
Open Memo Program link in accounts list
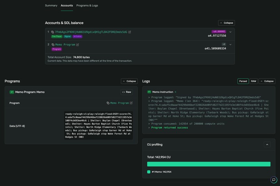[x=65, y=45]
